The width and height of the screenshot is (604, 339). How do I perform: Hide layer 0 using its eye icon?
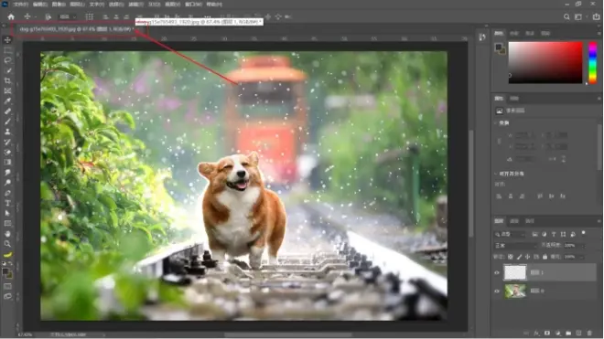[x=497, y=291]
